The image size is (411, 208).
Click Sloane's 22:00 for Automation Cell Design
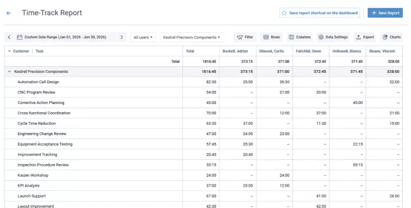click(394, 82)
